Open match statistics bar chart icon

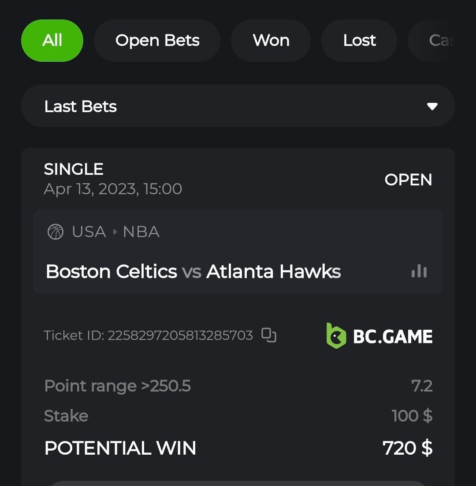point(419,271)
